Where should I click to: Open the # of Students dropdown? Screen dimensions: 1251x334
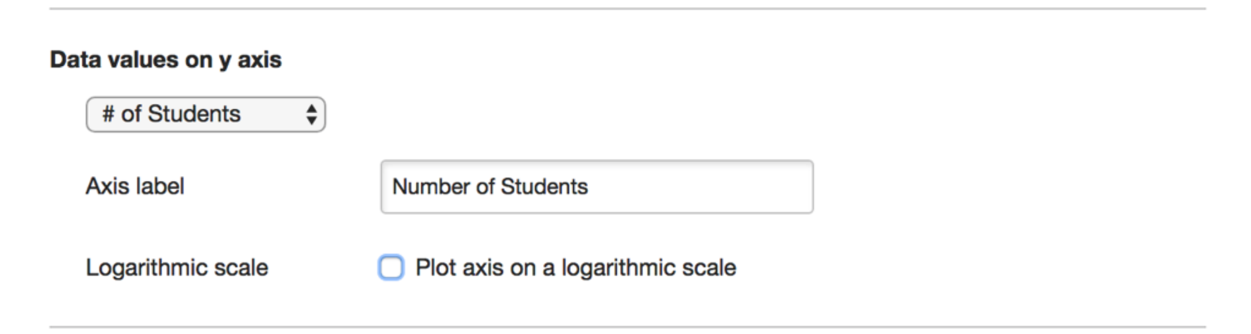(x=205, y=114)
